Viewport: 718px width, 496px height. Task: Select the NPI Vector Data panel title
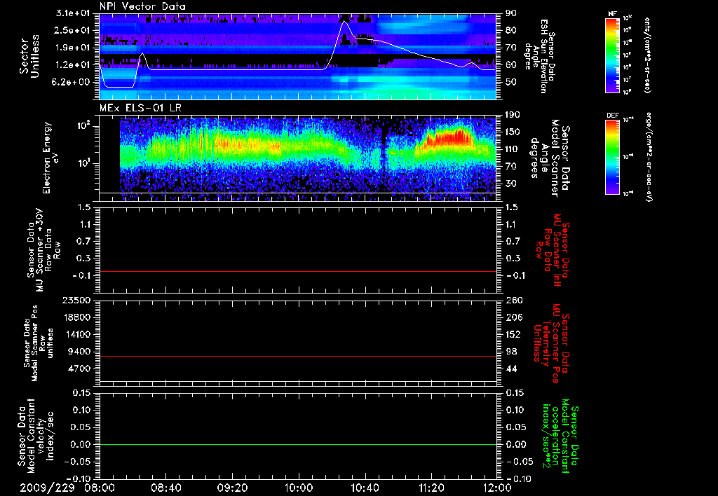pos(142,6)
